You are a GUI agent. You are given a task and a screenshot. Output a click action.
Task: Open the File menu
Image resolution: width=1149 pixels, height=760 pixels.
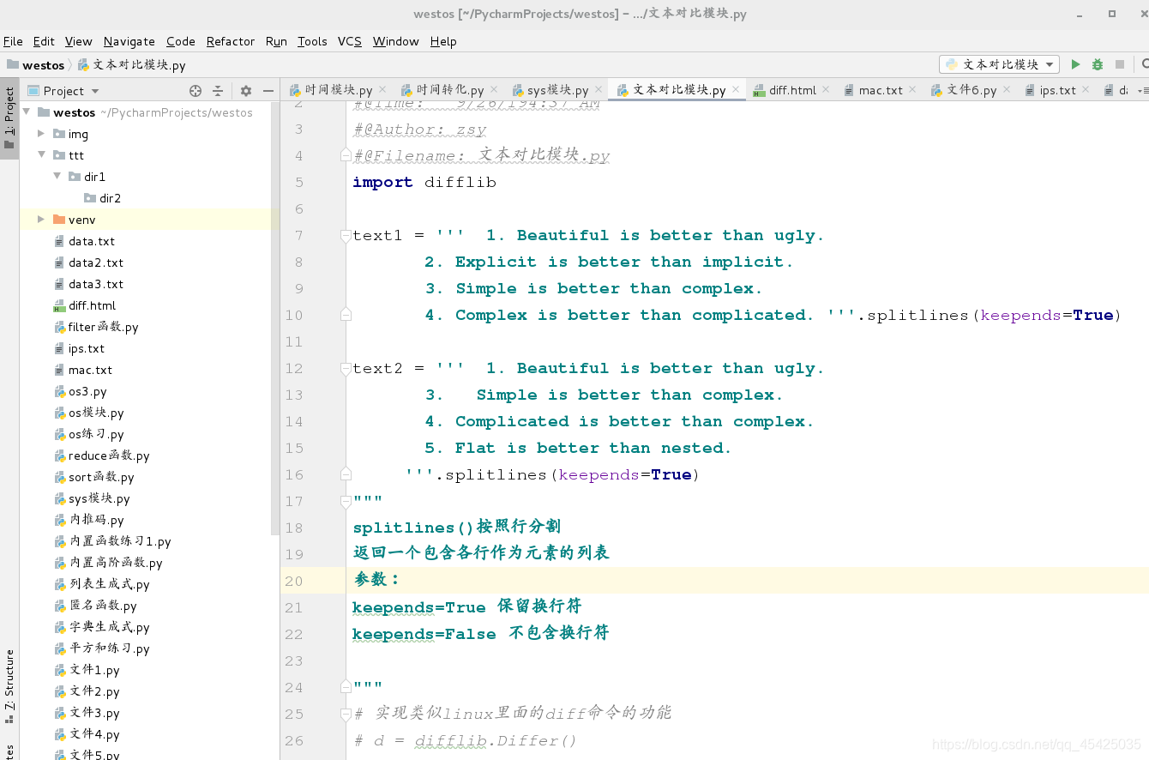(x=13, y=41)
